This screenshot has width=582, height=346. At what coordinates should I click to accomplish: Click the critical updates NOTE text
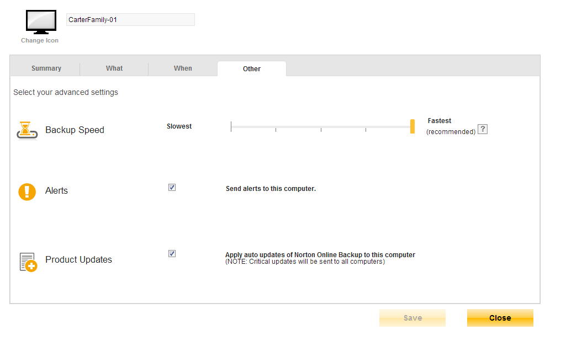coord(305,262)
